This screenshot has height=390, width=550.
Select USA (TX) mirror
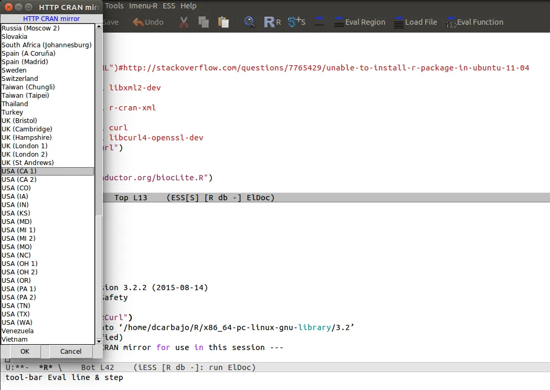point(48,314)
